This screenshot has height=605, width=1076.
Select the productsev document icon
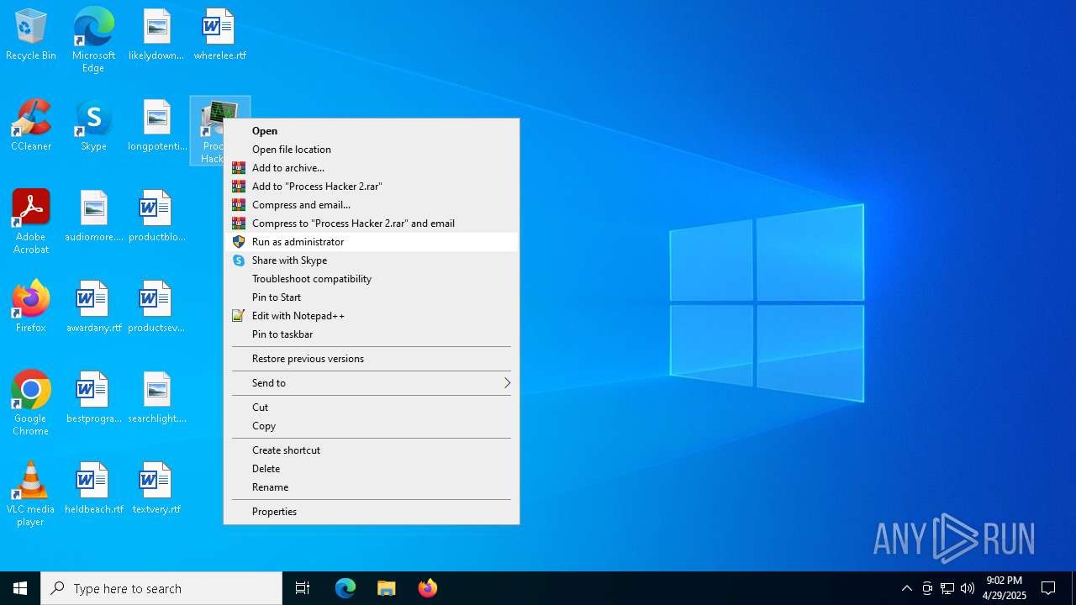click(157, 307)
